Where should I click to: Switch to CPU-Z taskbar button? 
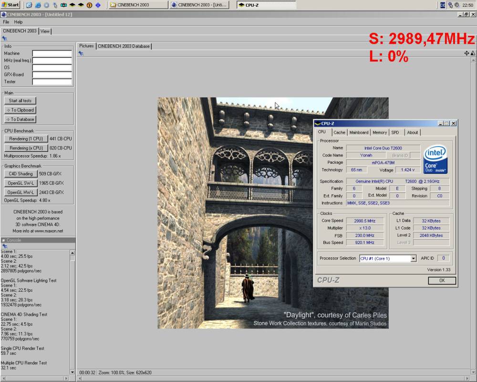(x=266, y=5)
